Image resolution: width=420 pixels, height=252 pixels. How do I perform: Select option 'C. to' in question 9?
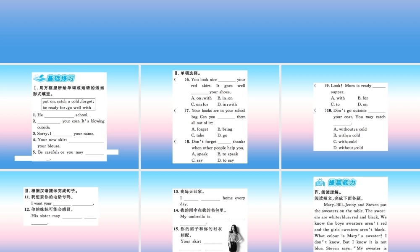[x=335, y=105]
